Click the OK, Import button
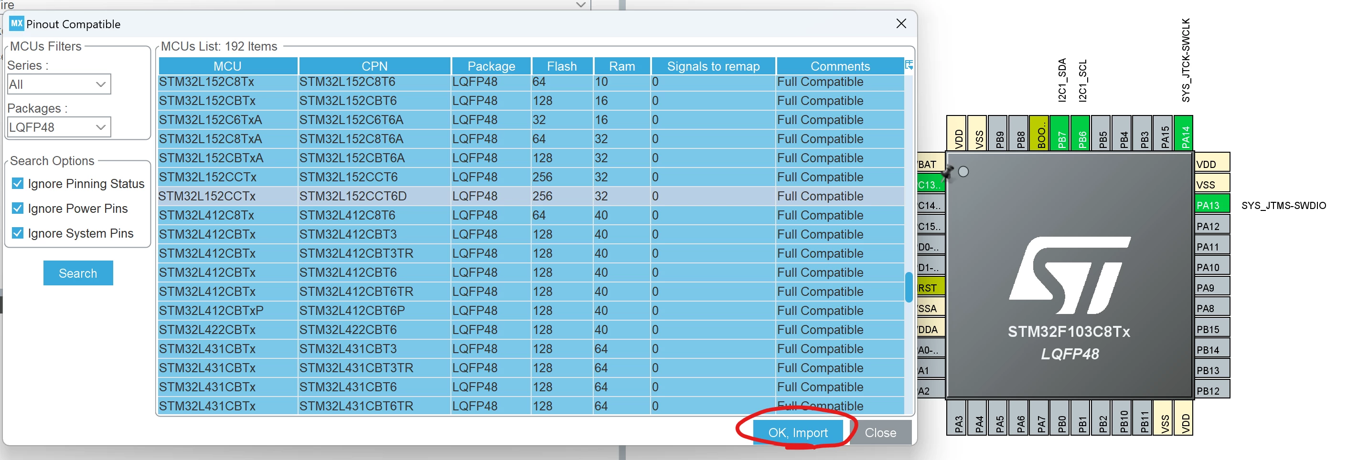Viewport: 1348px width, 460px height. pos(798,432)
